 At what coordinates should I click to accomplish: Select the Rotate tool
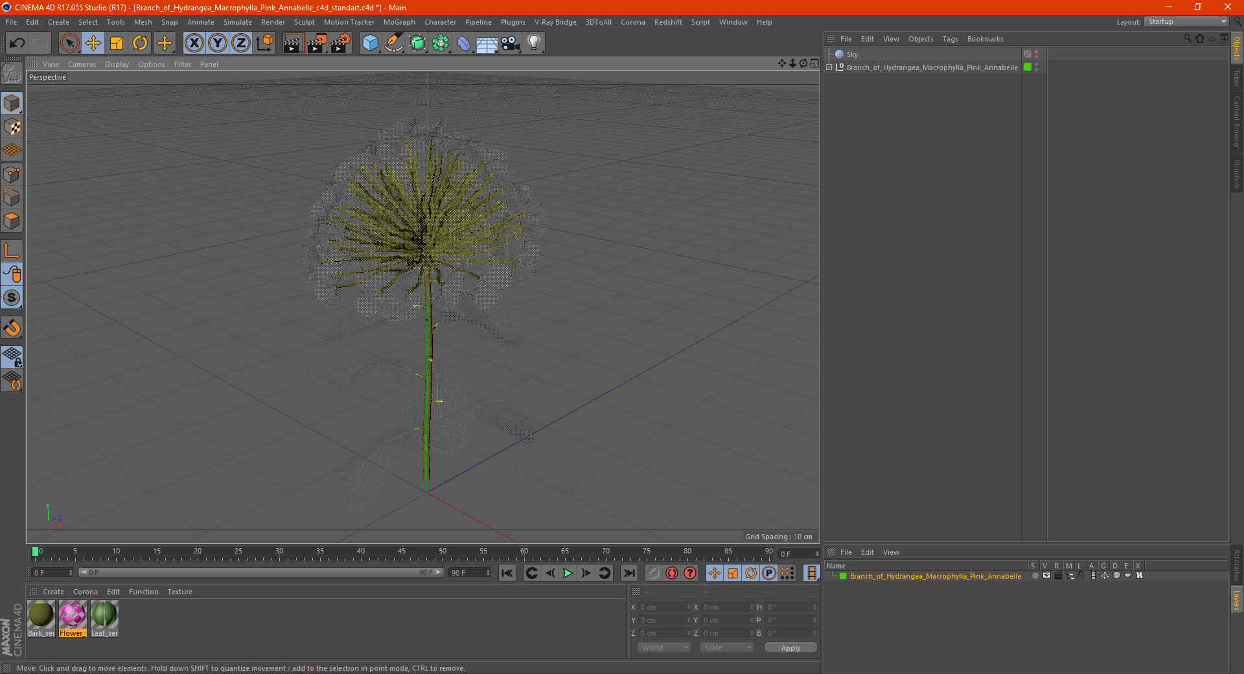point(140,43)
